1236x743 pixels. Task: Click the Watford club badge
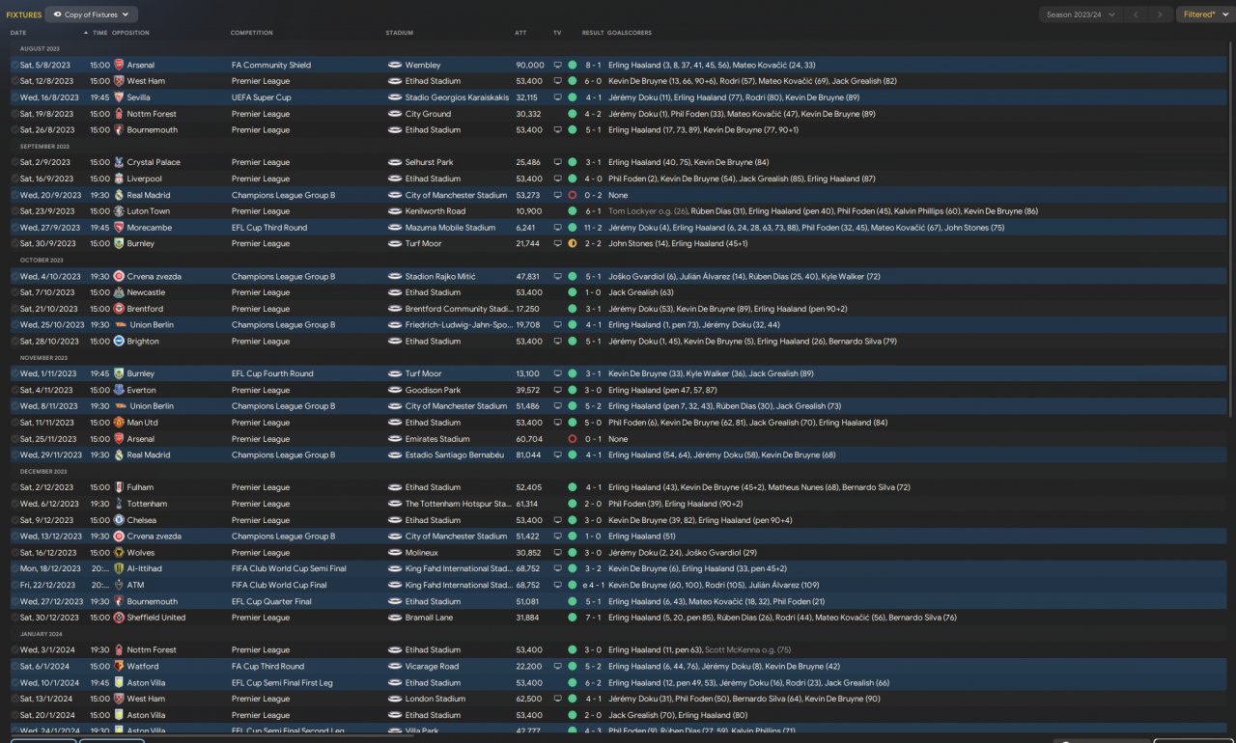click(x=119, y=666)
